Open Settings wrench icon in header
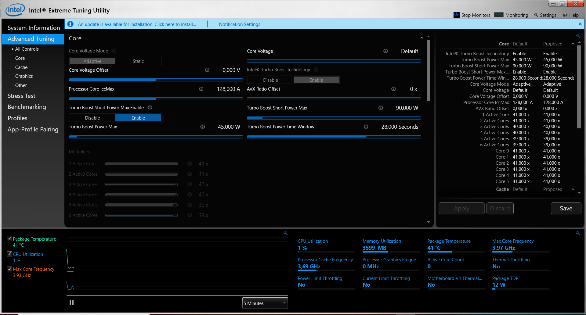586x315 pixels. (x=536, y=15)
